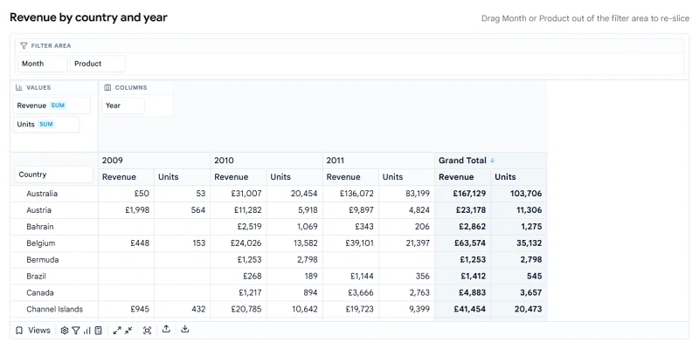699x349 pixels.
Task: Click the Year column field chip
Action: 123,106
